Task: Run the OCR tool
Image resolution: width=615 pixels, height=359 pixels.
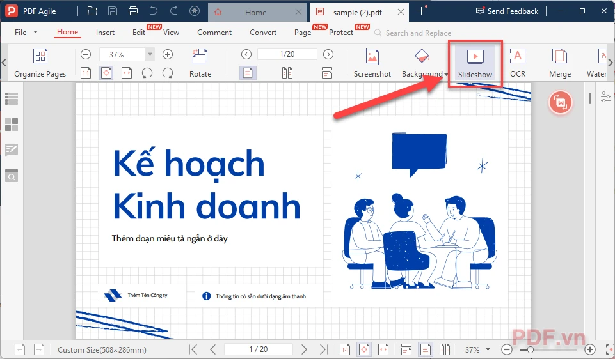Action: pyautogui.click(x=518, y=63)
